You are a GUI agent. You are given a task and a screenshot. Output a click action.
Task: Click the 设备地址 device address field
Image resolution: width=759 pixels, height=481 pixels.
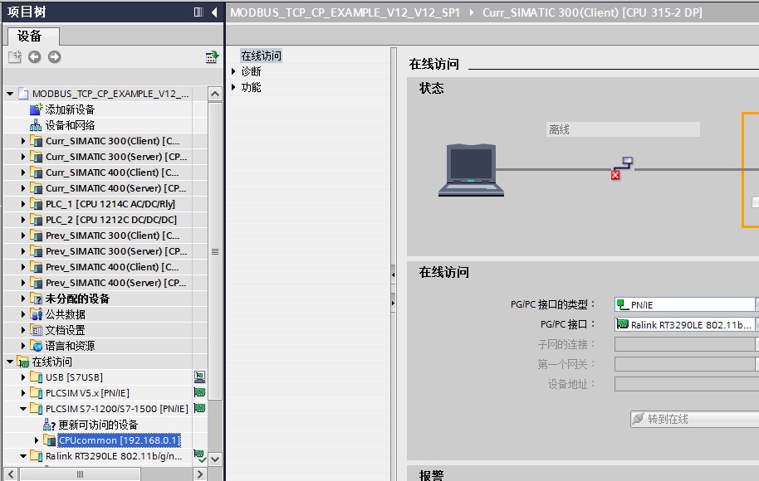point(687,384)
